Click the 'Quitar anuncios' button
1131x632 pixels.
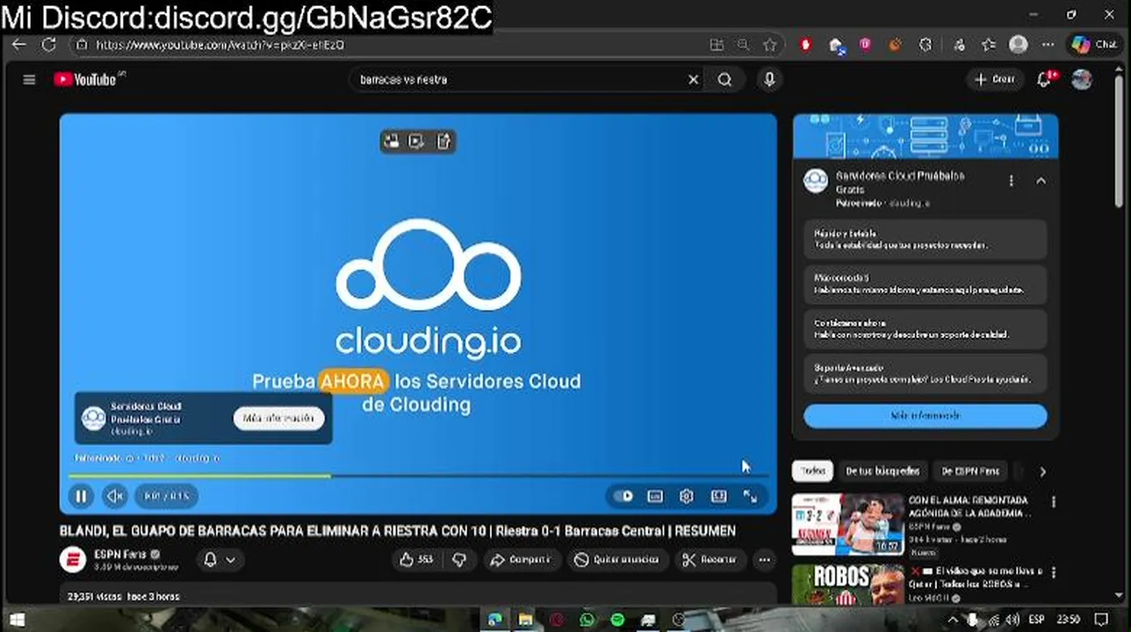pyautogui.click(x=616, y=560)
